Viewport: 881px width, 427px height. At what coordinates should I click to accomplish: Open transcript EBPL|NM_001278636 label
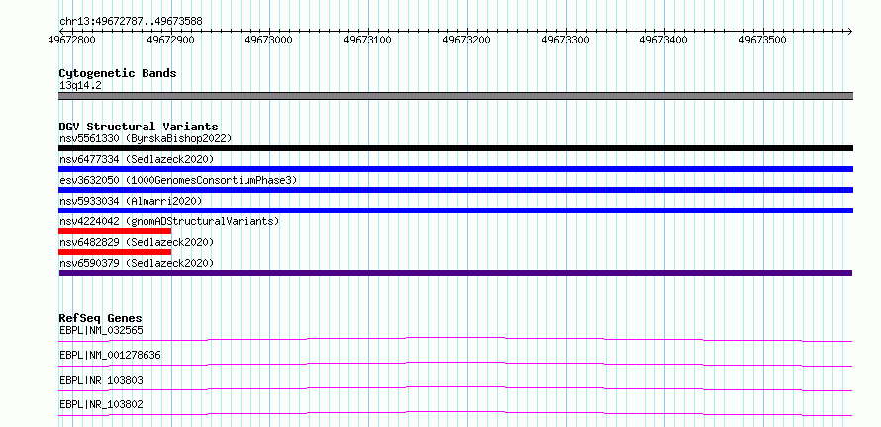coord(110,355)
